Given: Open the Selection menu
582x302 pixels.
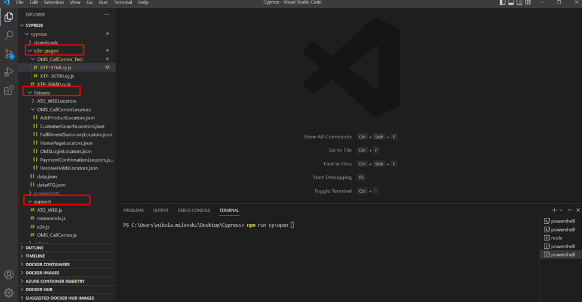Looking at the screenshot, I should pyautogui.click(x=54, y=2).
